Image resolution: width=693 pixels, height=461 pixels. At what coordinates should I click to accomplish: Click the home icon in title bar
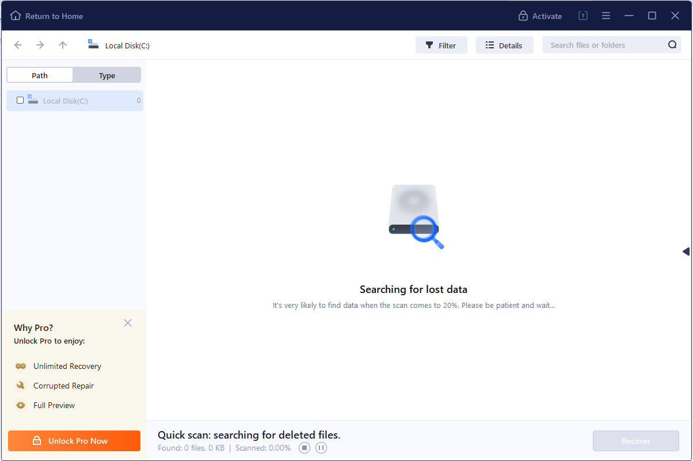coord(16,16)
